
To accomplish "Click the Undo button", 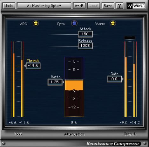I will point(9,6).
